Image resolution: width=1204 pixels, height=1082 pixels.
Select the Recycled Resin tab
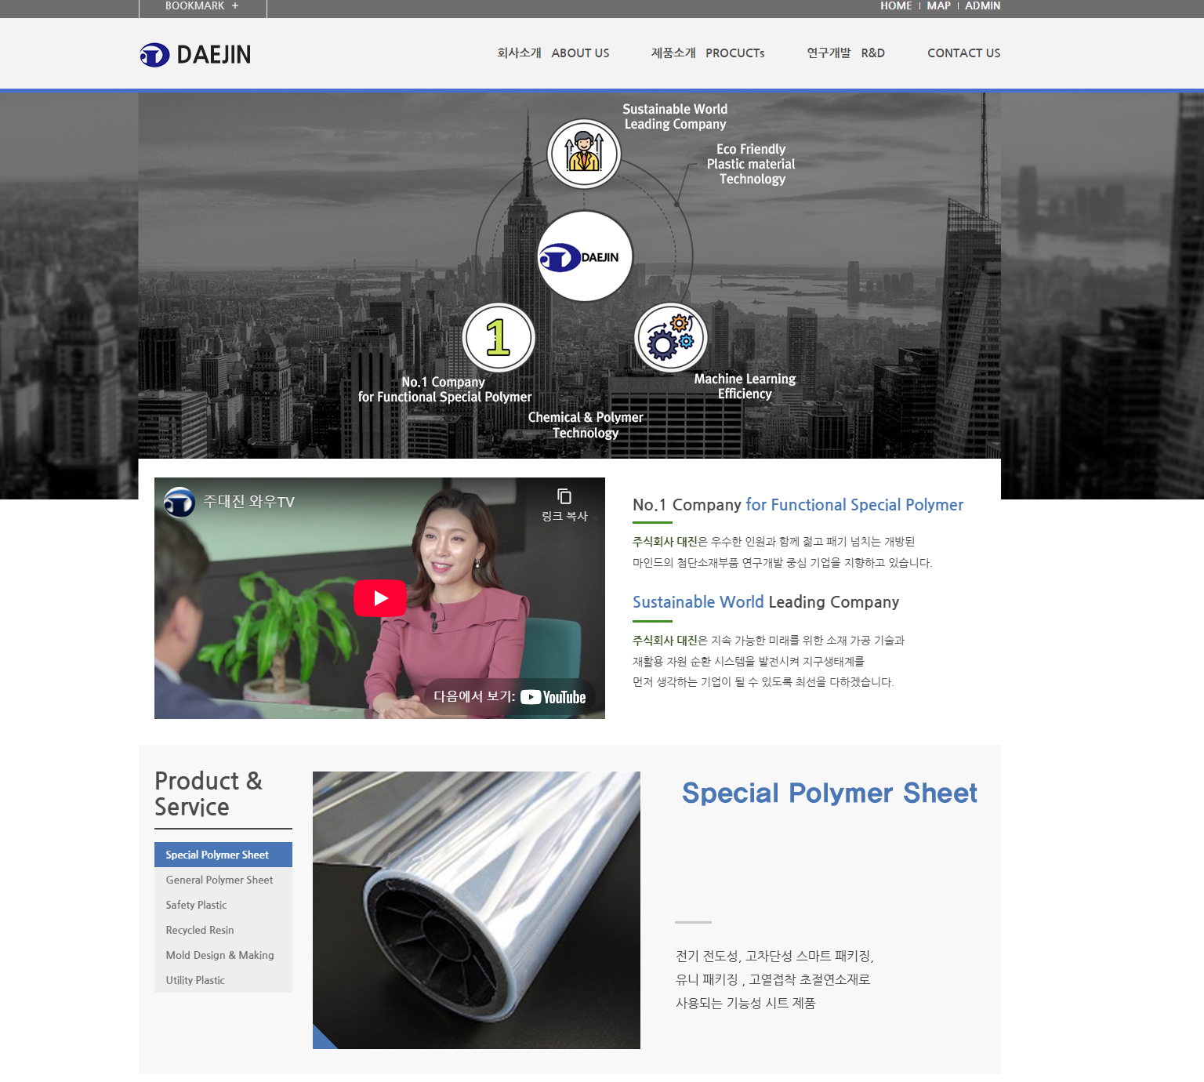pyautogui.click(x=223, y=930)
